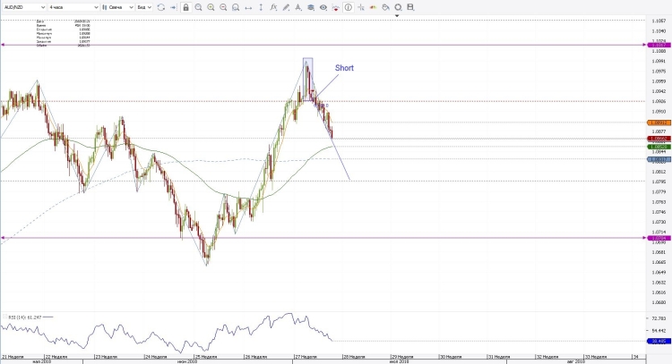672x364 pixels.
Task: Click the save chart floppy disk icon
Action: (410, 7)
